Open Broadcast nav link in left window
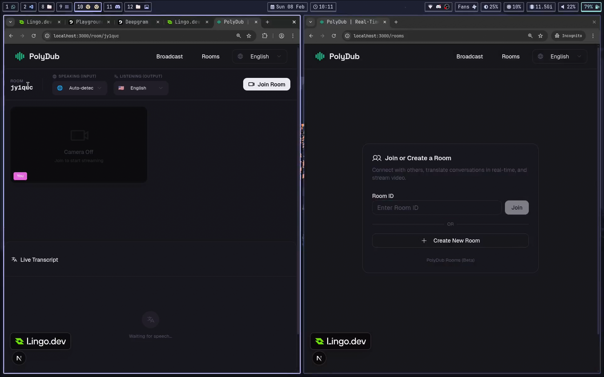This screenshot has width=604, height=377. pyautogui.click(x=169, y=57)
